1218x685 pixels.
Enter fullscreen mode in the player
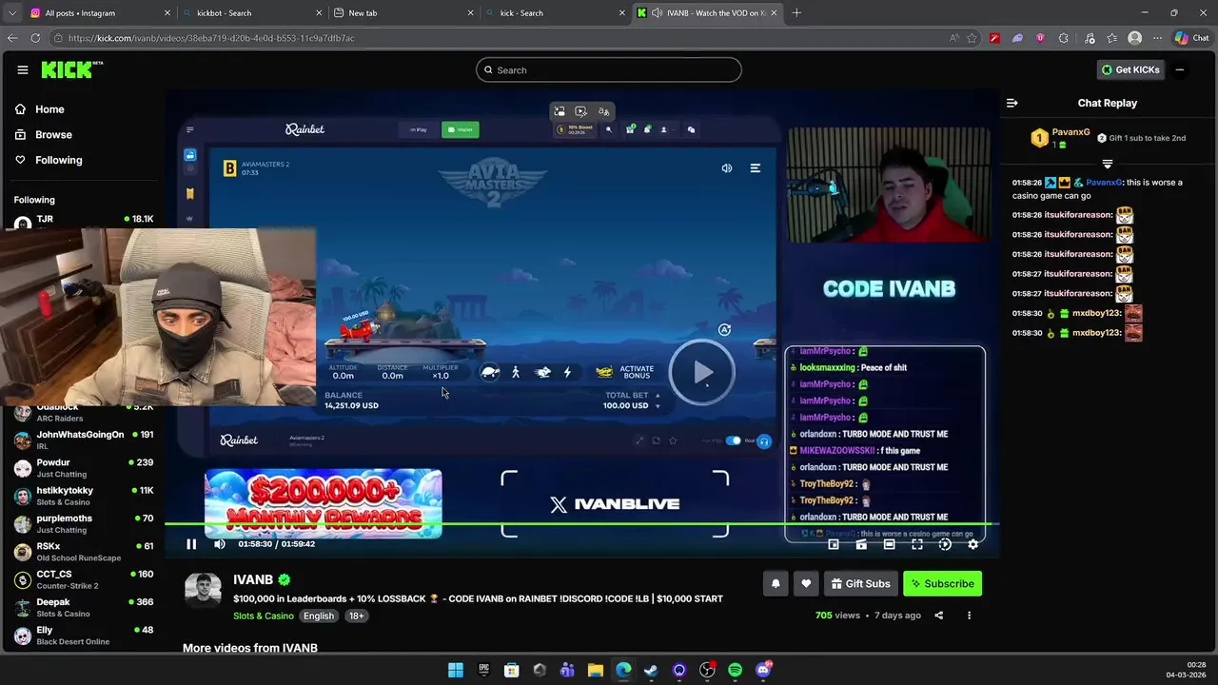coord(916,544)
